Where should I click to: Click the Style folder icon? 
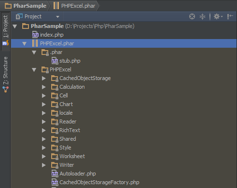click(55, 148)
